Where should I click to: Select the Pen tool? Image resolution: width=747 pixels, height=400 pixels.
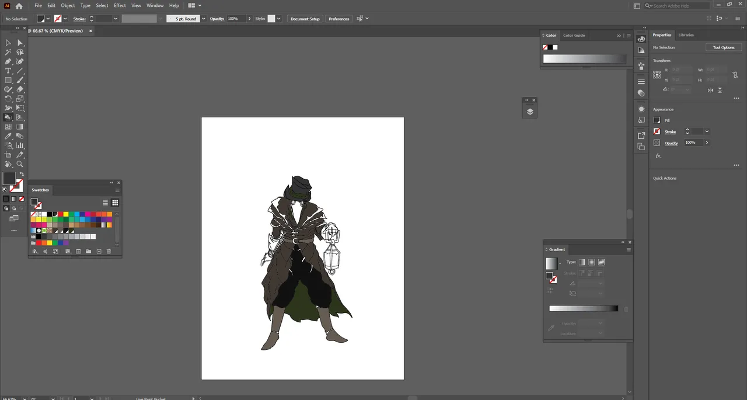click(x=8, y=61)
